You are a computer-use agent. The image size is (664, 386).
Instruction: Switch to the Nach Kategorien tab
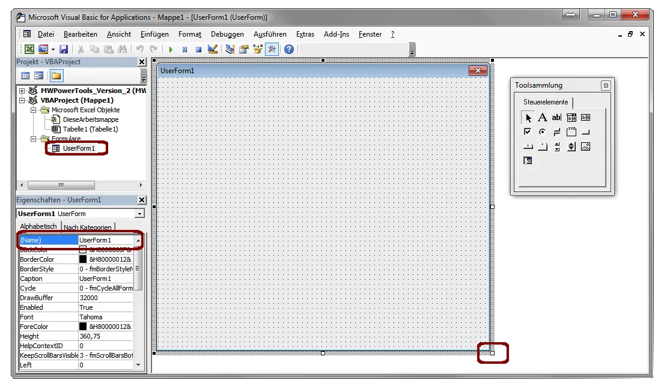pos(88,228)
